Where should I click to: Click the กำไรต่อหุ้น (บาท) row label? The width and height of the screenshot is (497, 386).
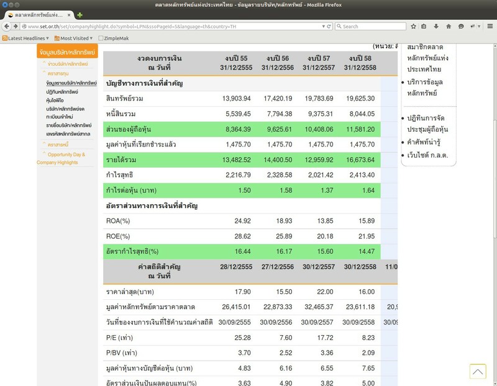pos(131,191)
